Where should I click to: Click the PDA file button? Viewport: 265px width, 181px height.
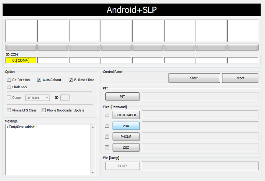126,126
